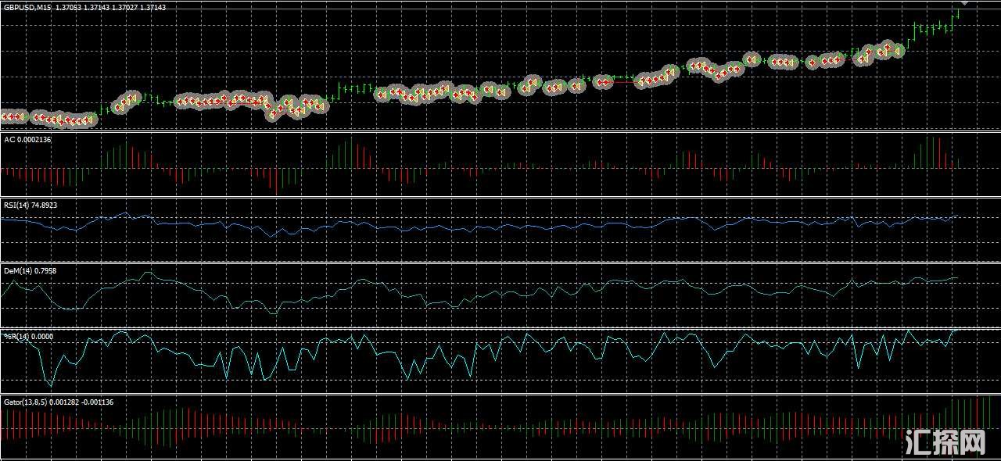Click the divider between %R and Gator panels
Viewport: 1001px width, 461px height.
coord(500,394)
